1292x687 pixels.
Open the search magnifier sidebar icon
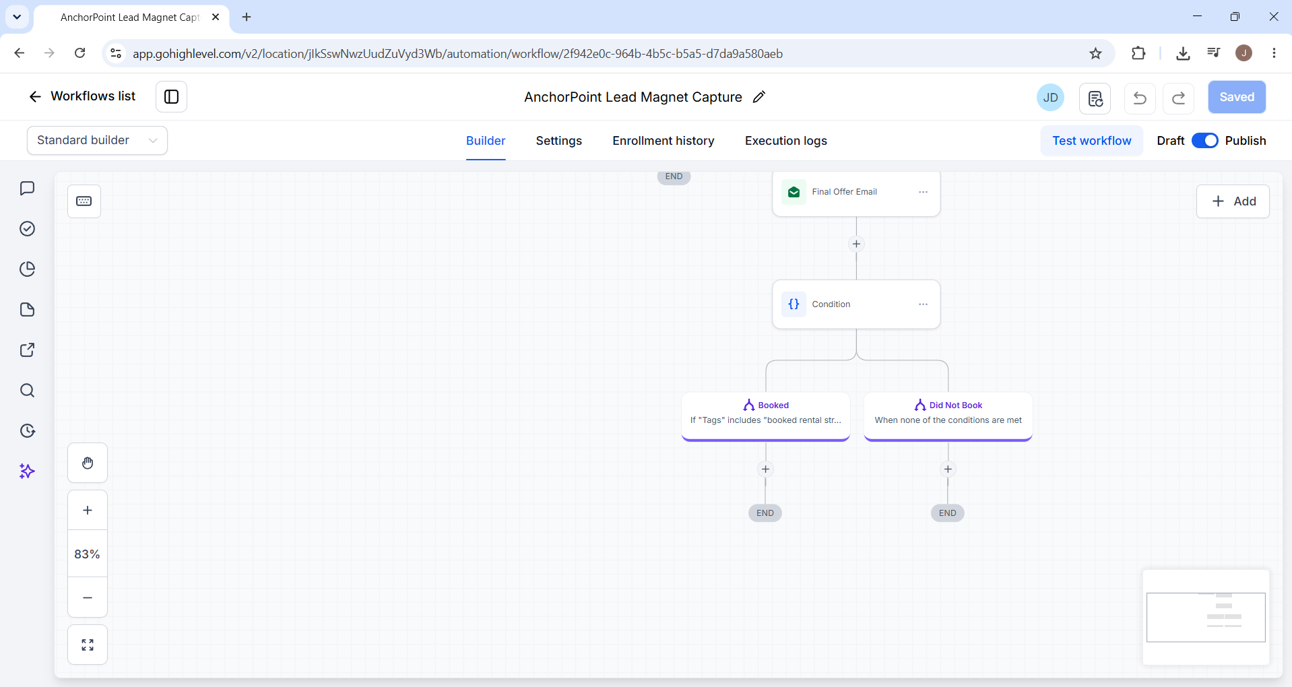tap(27, 390)
